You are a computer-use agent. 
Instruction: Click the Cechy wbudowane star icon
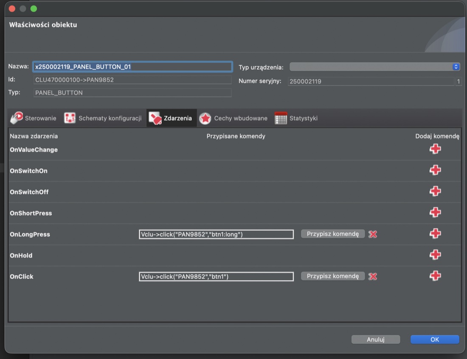205,118
